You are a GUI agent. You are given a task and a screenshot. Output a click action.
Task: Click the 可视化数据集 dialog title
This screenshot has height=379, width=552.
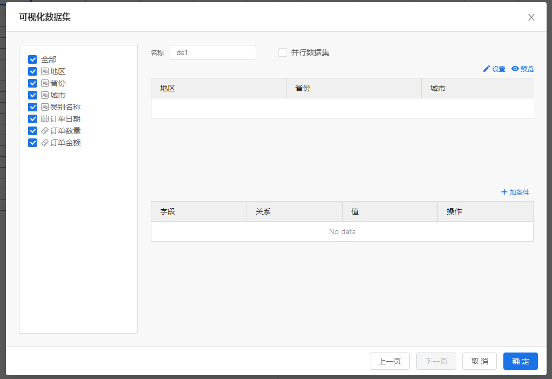tap(45, 17)
